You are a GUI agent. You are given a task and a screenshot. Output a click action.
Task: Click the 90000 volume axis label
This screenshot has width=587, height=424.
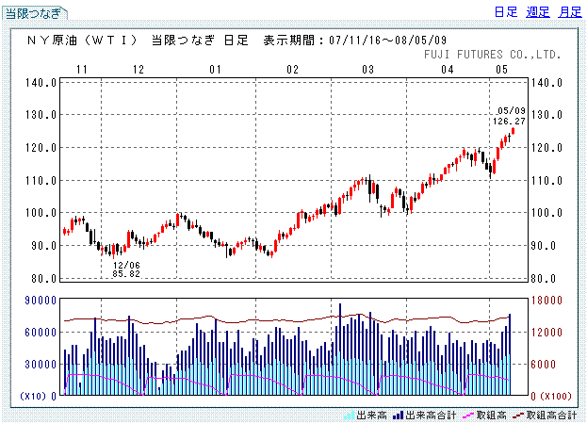pos(41,301)
